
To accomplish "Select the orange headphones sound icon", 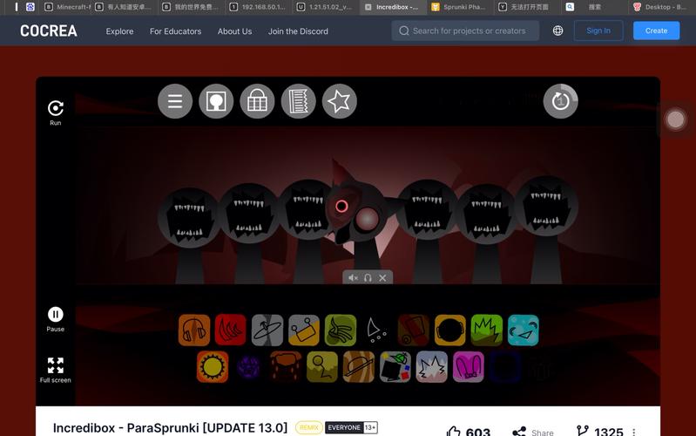I will [194, 330].
